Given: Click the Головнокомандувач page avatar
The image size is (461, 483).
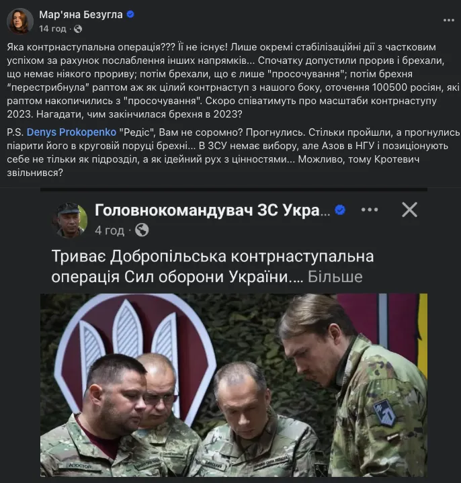Looking at the screenshot, I should point(69,219).
